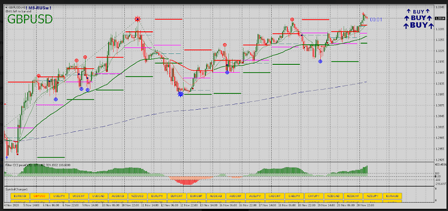The width and height of the screenshot is (448, 211).
Task: Click the NZDCHF symbol button
Action: point(353,196)
